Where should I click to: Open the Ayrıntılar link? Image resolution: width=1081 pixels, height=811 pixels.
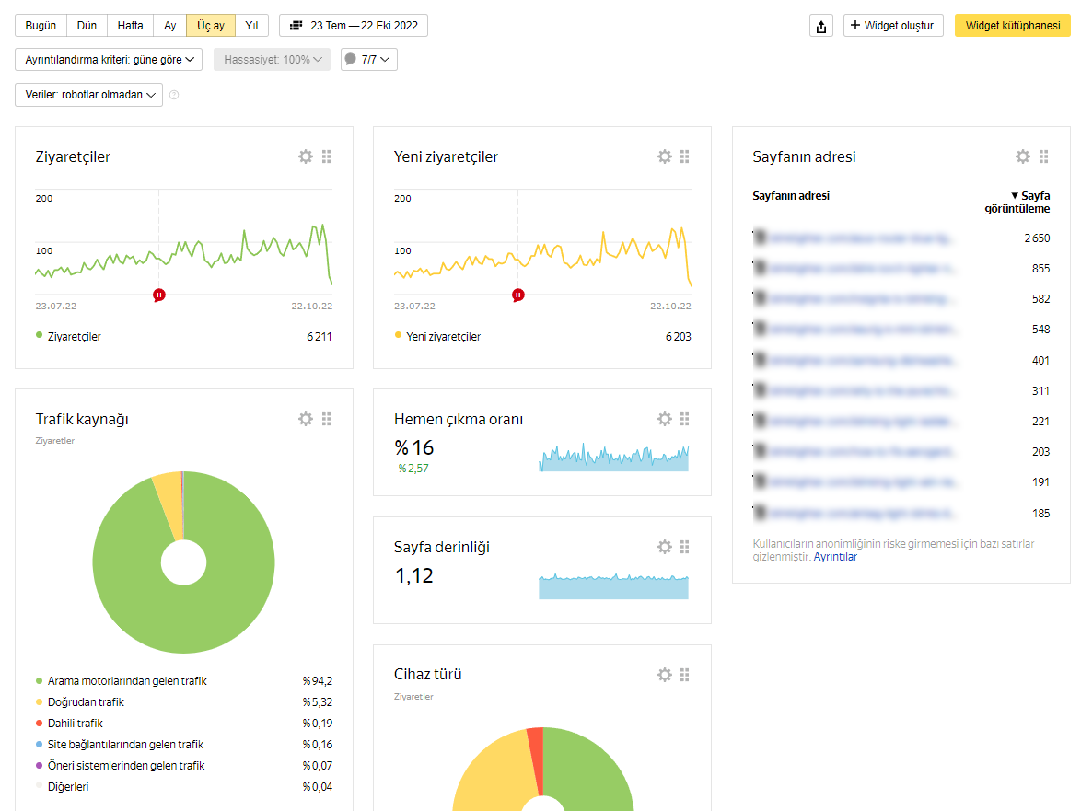(x=835, y=557)
